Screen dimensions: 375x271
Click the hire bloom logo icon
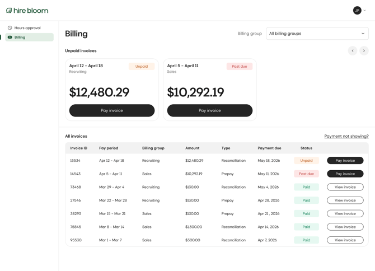tap(9, 11)
